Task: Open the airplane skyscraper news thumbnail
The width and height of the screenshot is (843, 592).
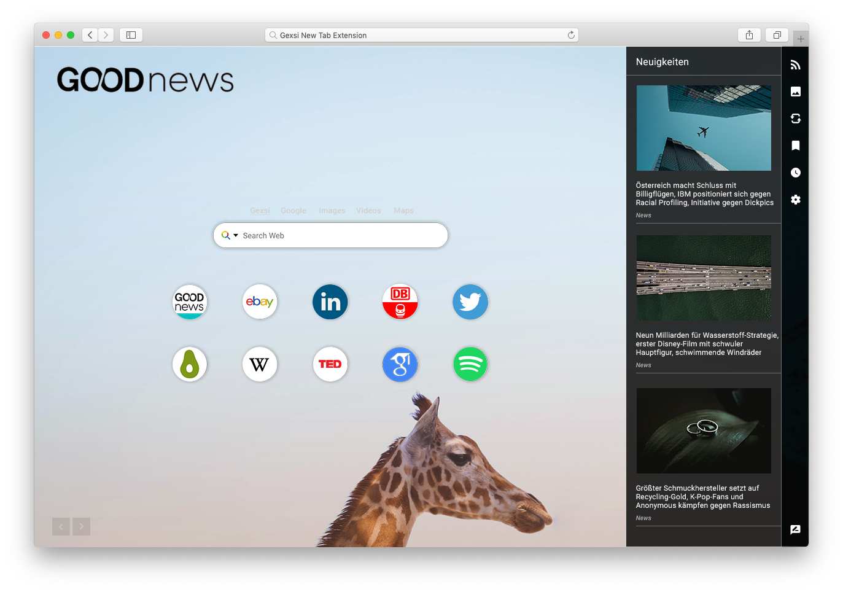Action: coord(704,128)
